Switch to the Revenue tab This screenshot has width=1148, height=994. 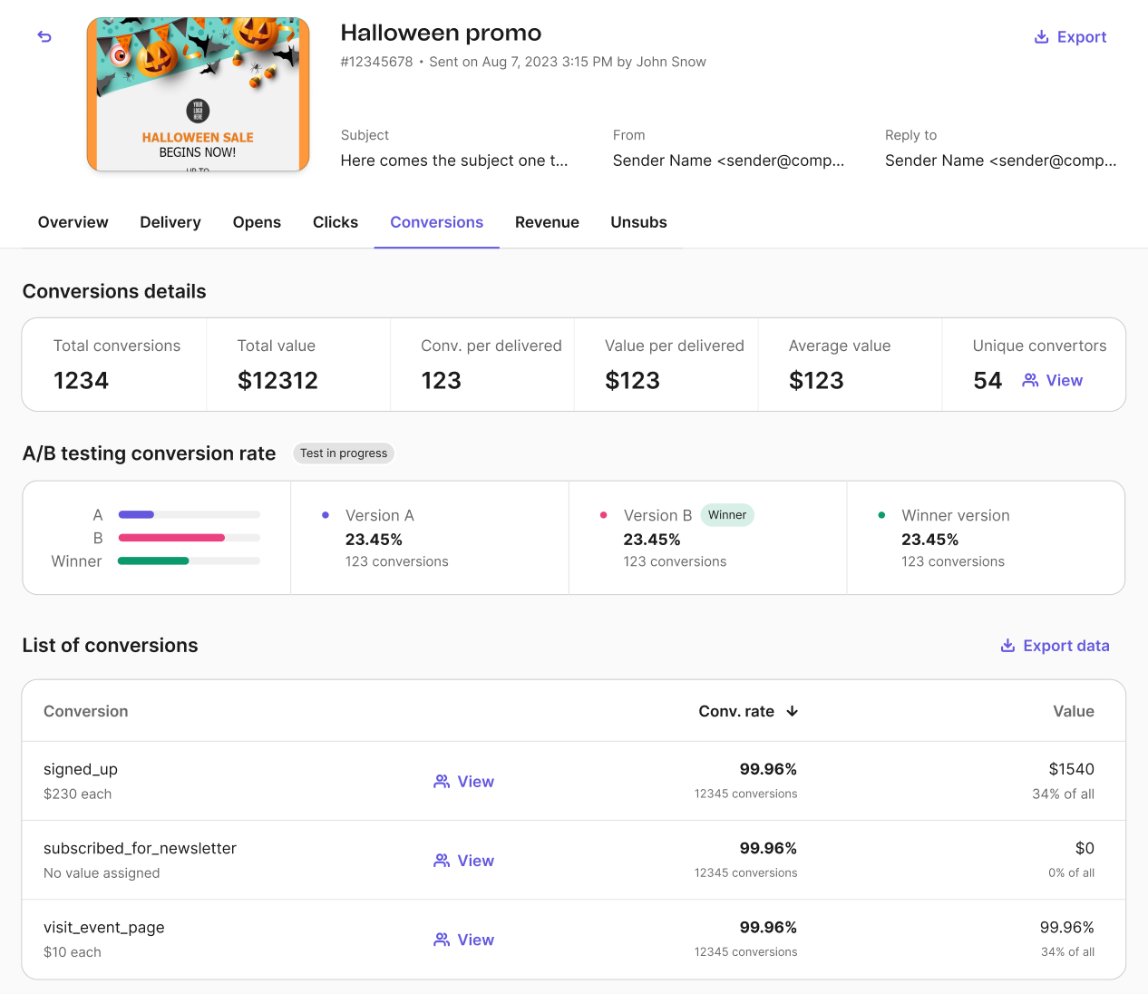point(547,222)
